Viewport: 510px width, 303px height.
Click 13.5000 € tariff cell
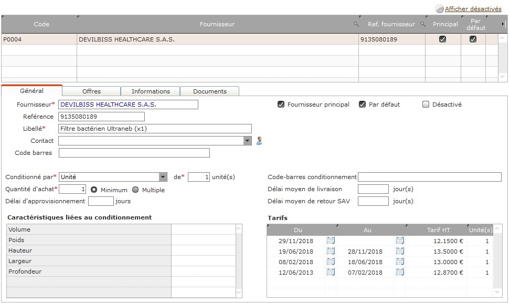click(436, 252)
